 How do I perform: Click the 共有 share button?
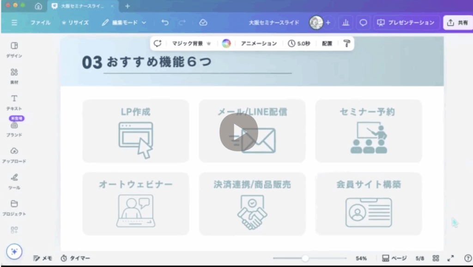(x=458, y=23)
